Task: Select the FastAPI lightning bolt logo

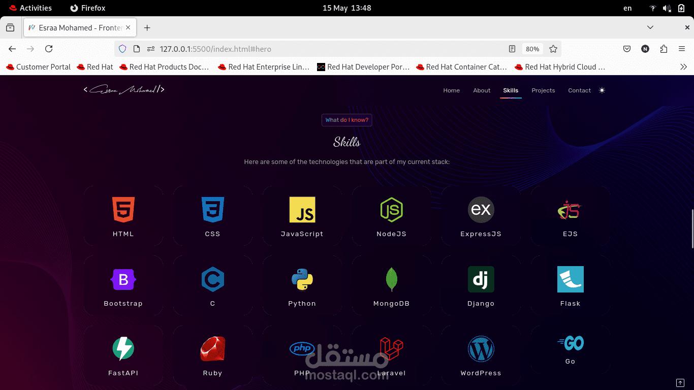Action: click(123, 349)
